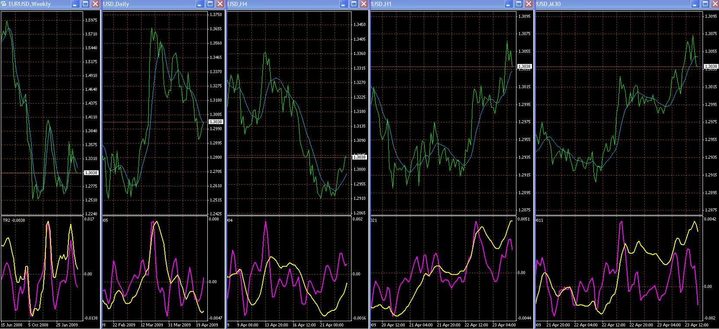
Task: Minimize the USD,M30 chart window
Action: [695, 4]
